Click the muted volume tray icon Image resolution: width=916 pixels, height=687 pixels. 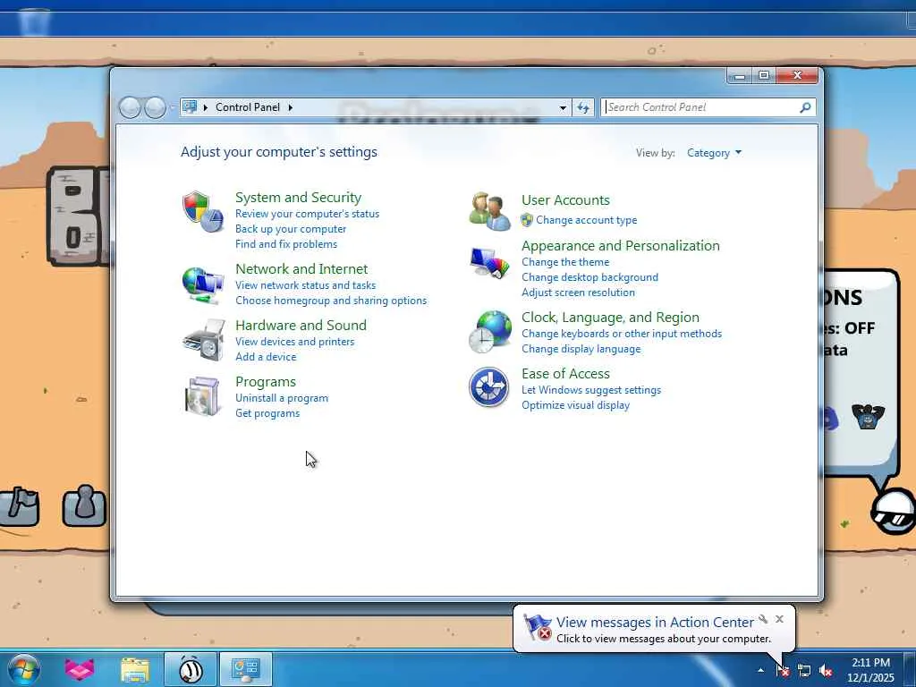click(x=826, y=671)
